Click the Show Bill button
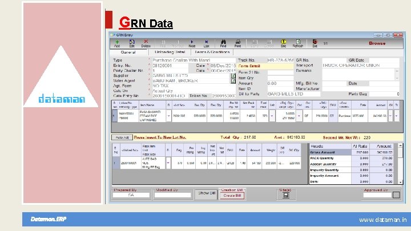 tap(207, 193)
